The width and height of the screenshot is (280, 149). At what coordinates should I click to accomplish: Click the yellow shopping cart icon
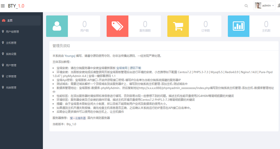point(178,26)
